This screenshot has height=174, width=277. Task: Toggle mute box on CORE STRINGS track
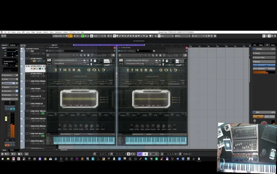[x=27, y=88]
